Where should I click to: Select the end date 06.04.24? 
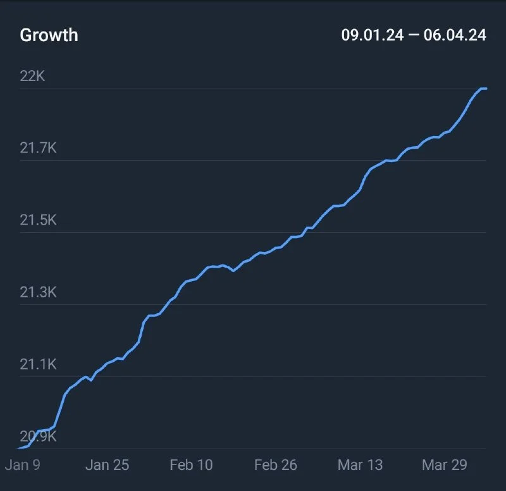(454, 35)
